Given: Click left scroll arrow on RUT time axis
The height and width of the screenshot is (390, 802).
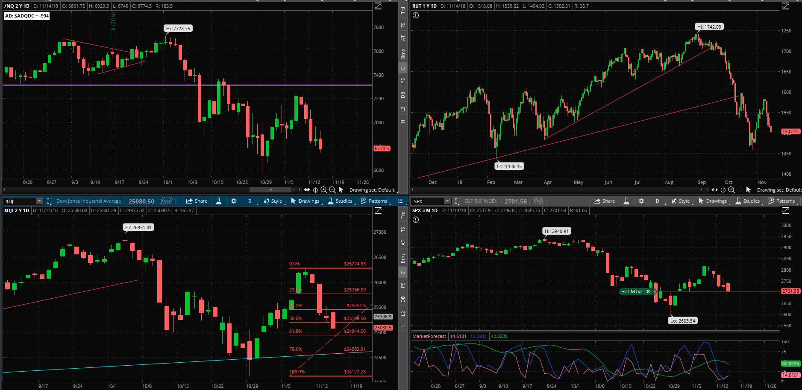Looking at the screenshot, I should 412,189.
